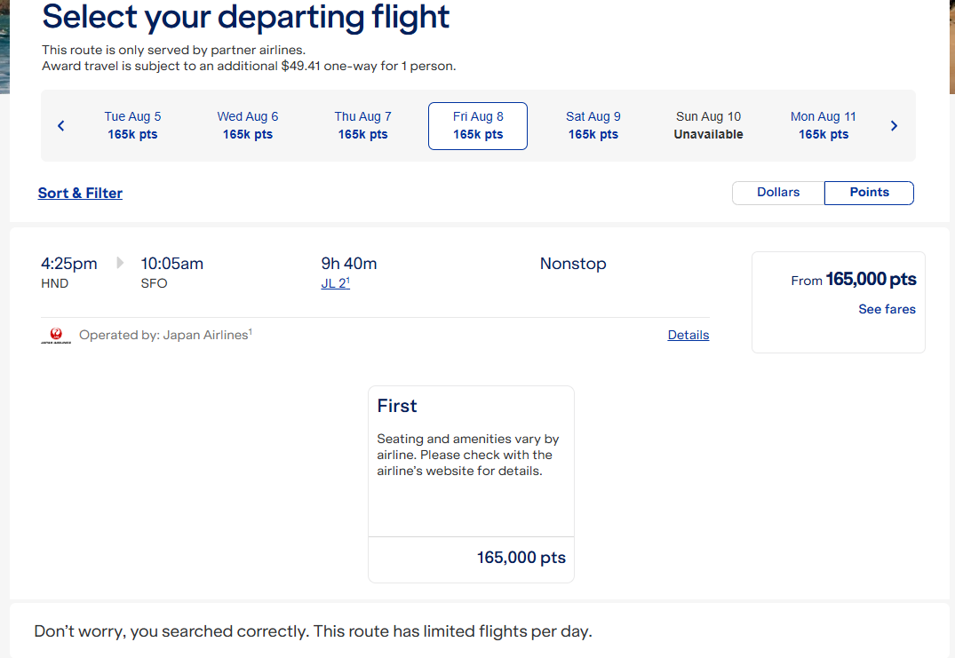Switch price display to Points
This screenshot has width=955, height=658.
tap(869, 193)
